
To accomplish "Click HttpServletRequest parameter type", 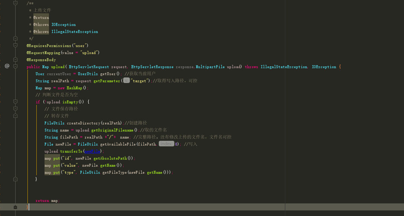I will point(89,67).
